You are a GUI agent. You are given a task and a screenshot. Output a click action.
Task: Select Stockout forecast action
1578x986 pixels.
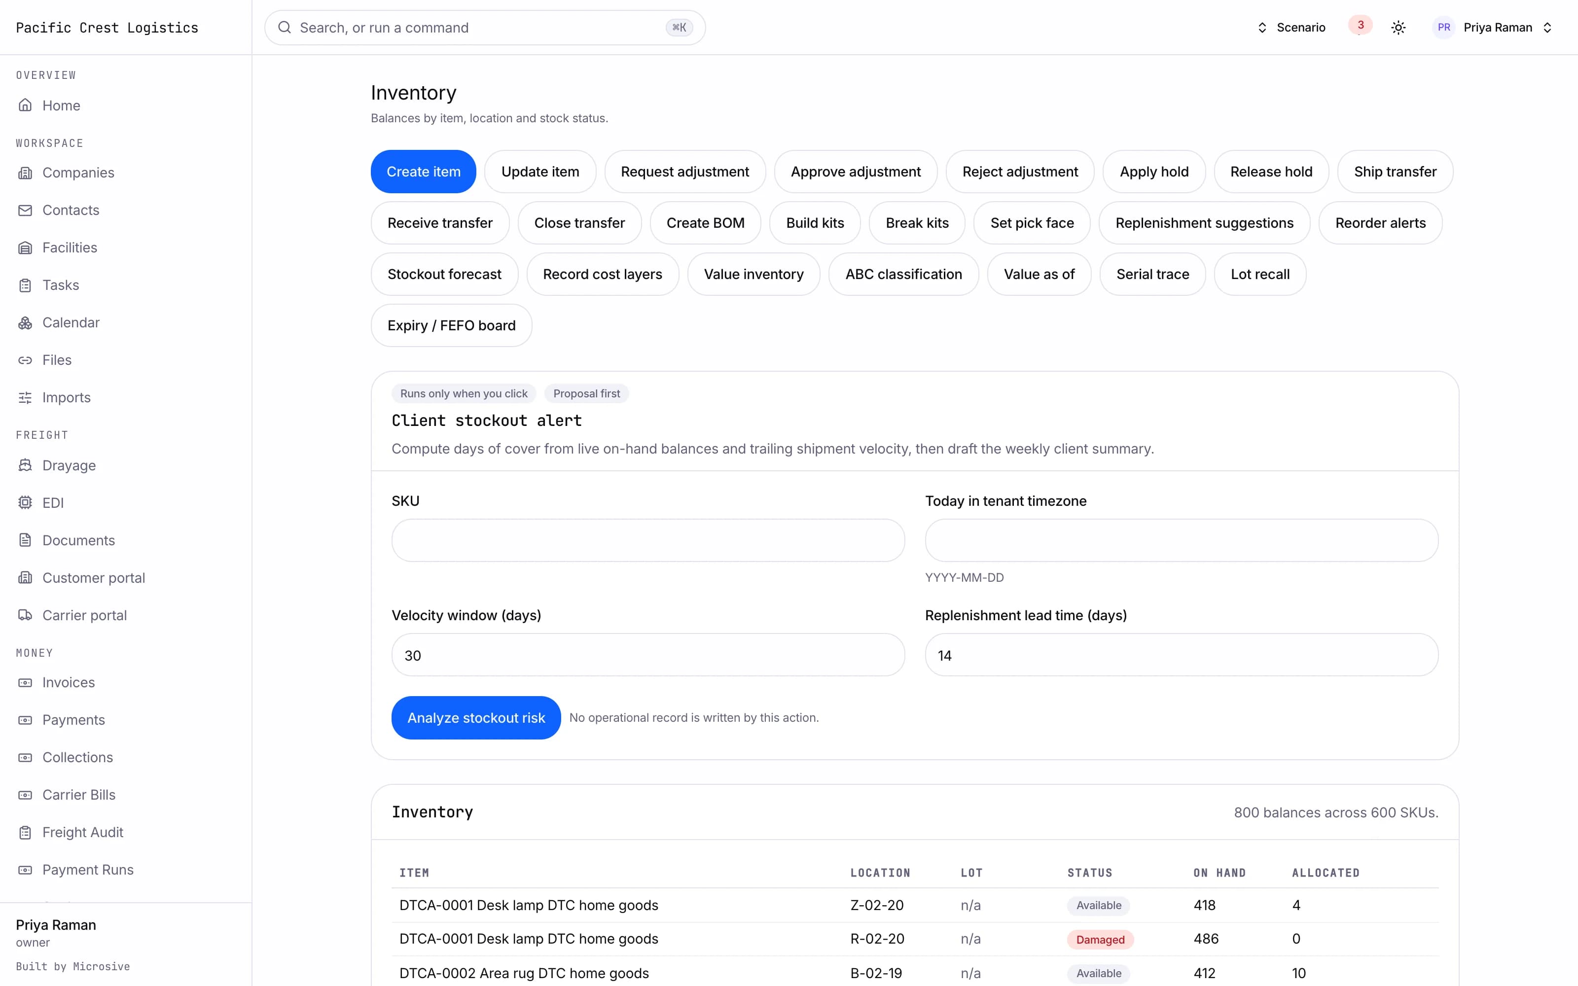tap(444, 274)
